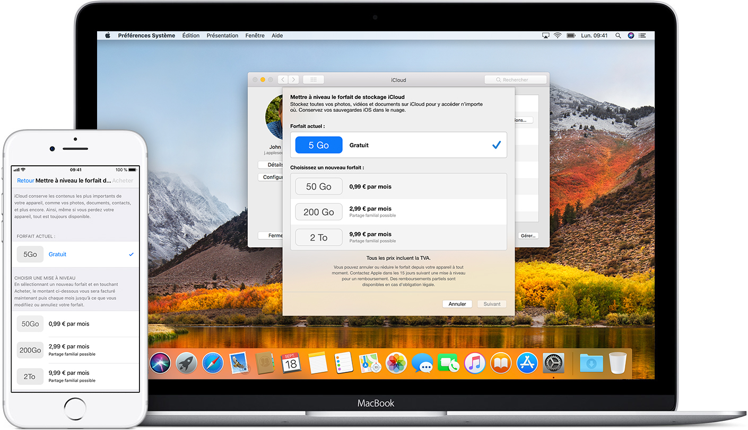Open Maps icon in Dock

point(369,363)
